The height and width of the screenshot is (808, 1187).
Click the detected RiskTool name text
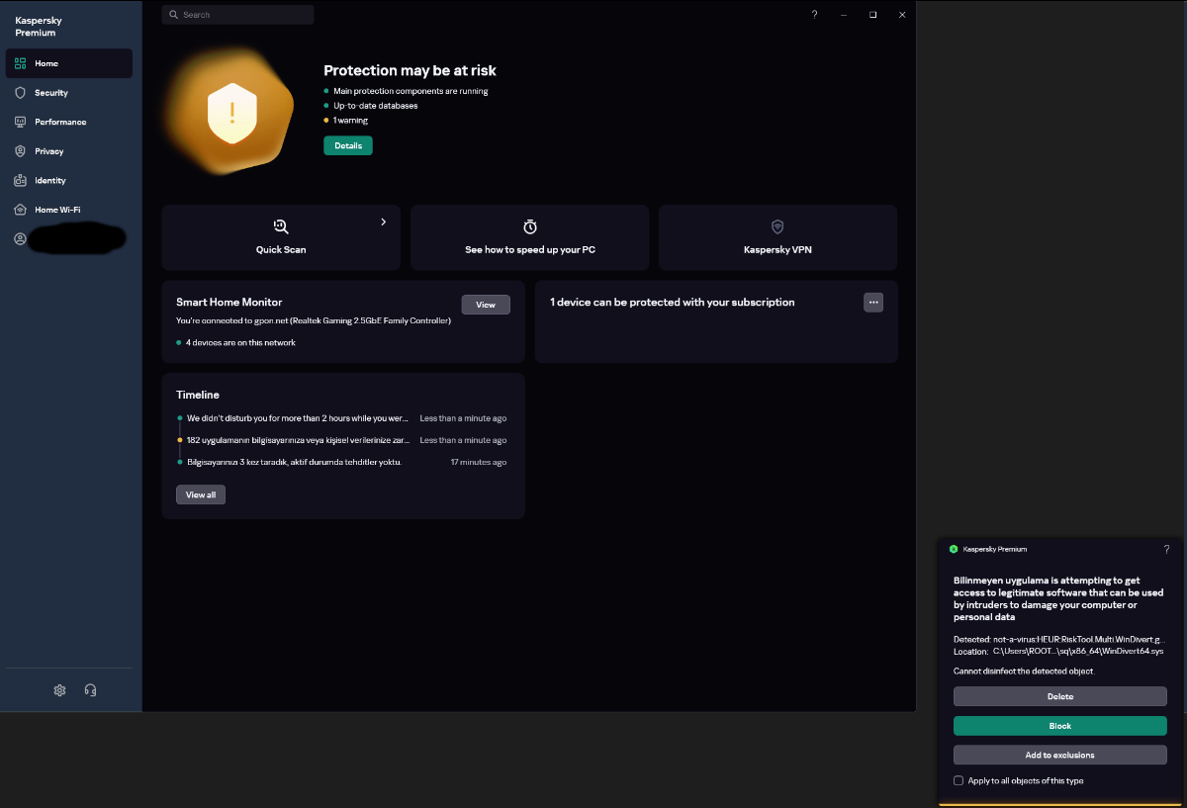pos(1080,640)
